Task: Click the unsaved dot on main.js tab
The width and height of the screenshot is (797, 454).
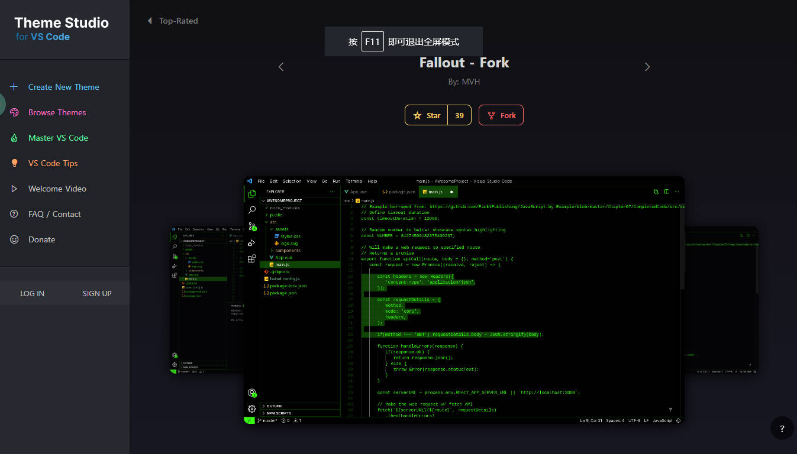Action: click(451, 192)
